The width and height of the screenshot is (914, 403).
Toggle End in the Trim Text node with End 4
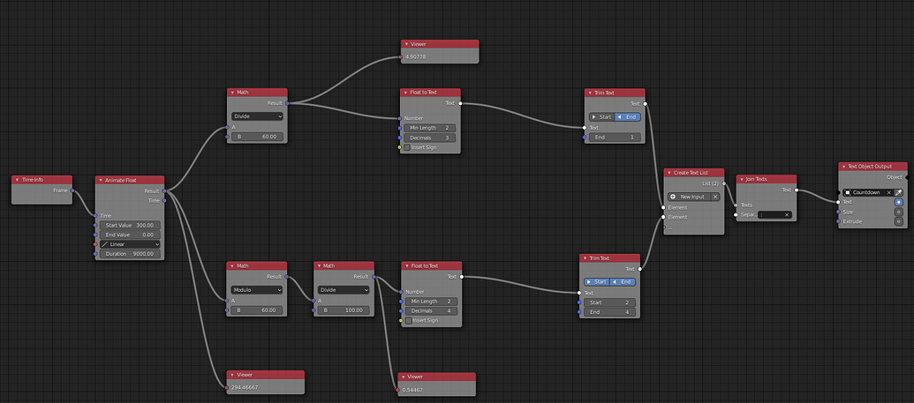[x=623, y=282]
